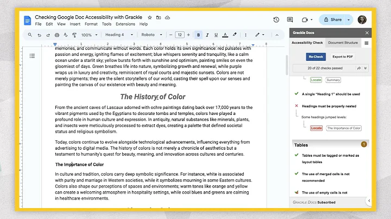Show the document outline
Image resolution: width=391 pixels, height=219 pixels.
(x=32, y=56)
